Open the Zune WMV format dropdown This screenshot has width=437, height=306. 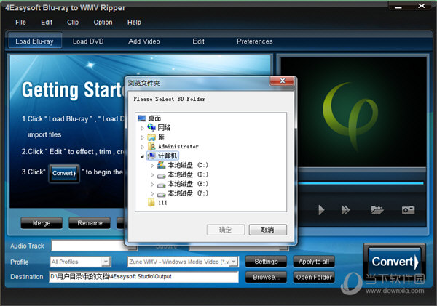(234, 262)
